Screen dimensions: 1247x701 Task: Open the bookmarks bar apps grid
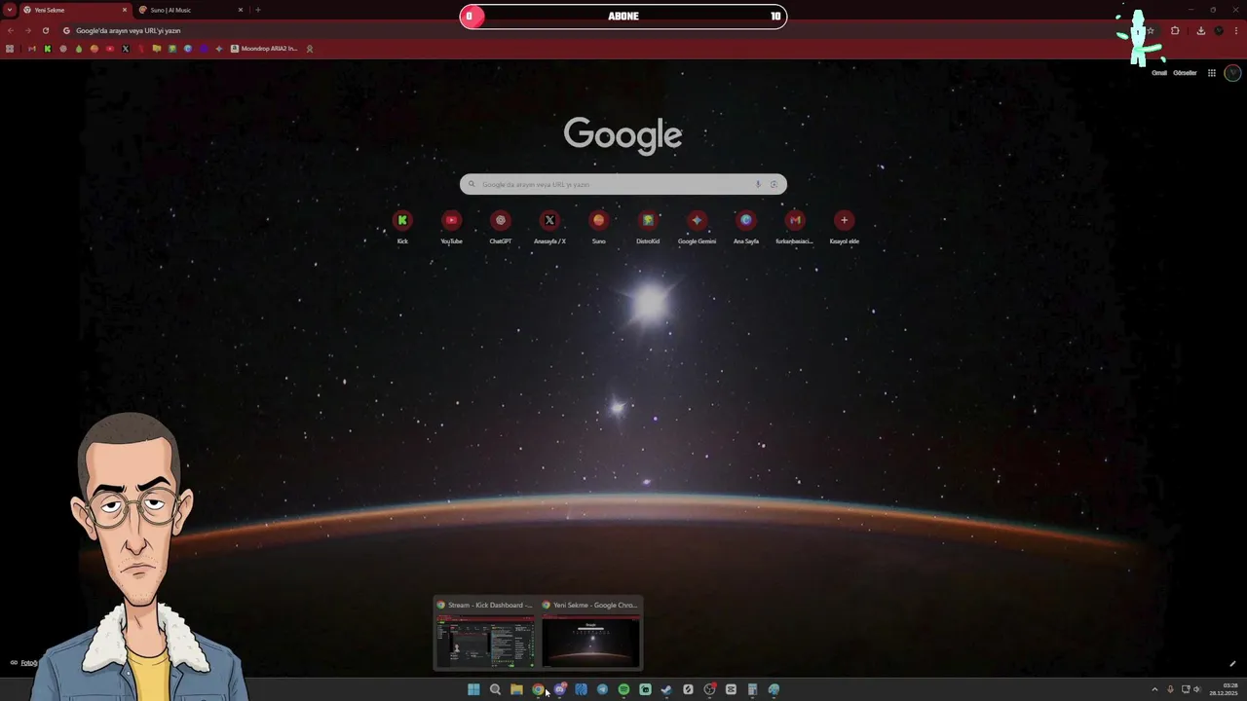point(10,49)
